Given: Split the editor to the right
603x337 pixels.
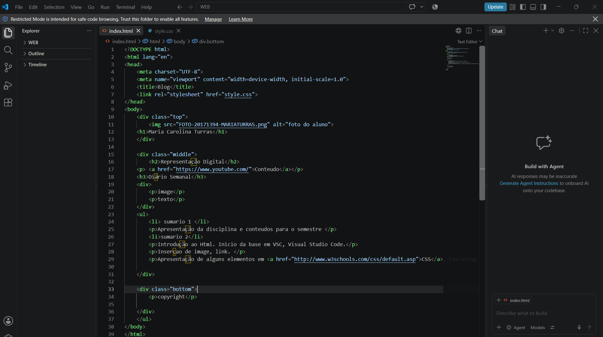Looking at the screenshot, I should click(x=469, y=31).
